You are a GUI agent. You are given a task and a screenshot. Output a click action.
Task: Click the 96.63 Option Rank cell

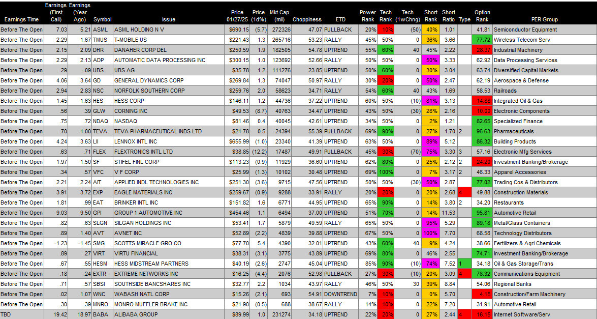(482, 131)
